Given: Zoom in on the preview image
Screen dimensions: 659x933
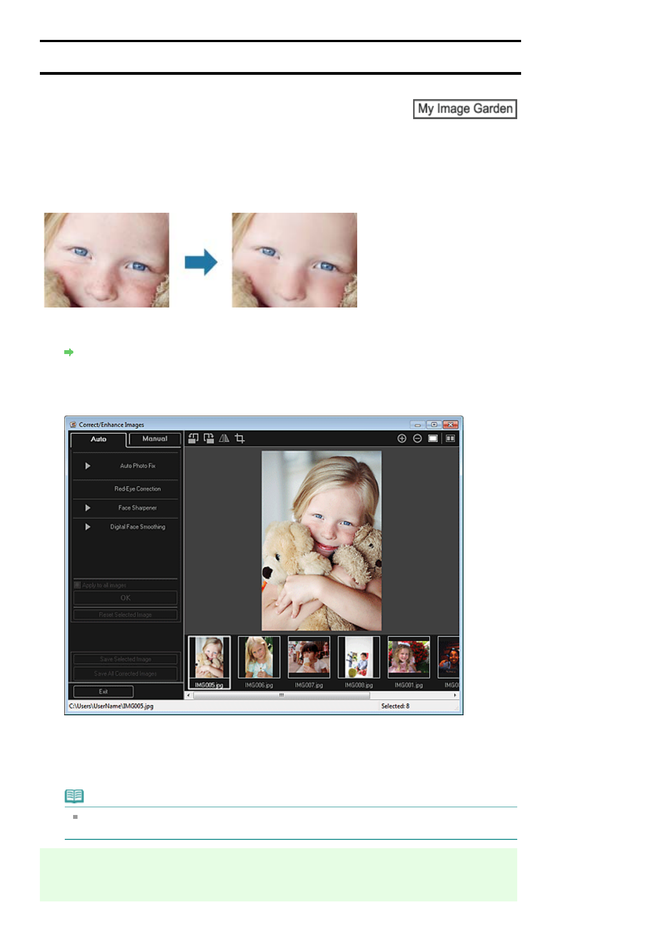Looking at the screenshot, I should [x=402, y=438].
